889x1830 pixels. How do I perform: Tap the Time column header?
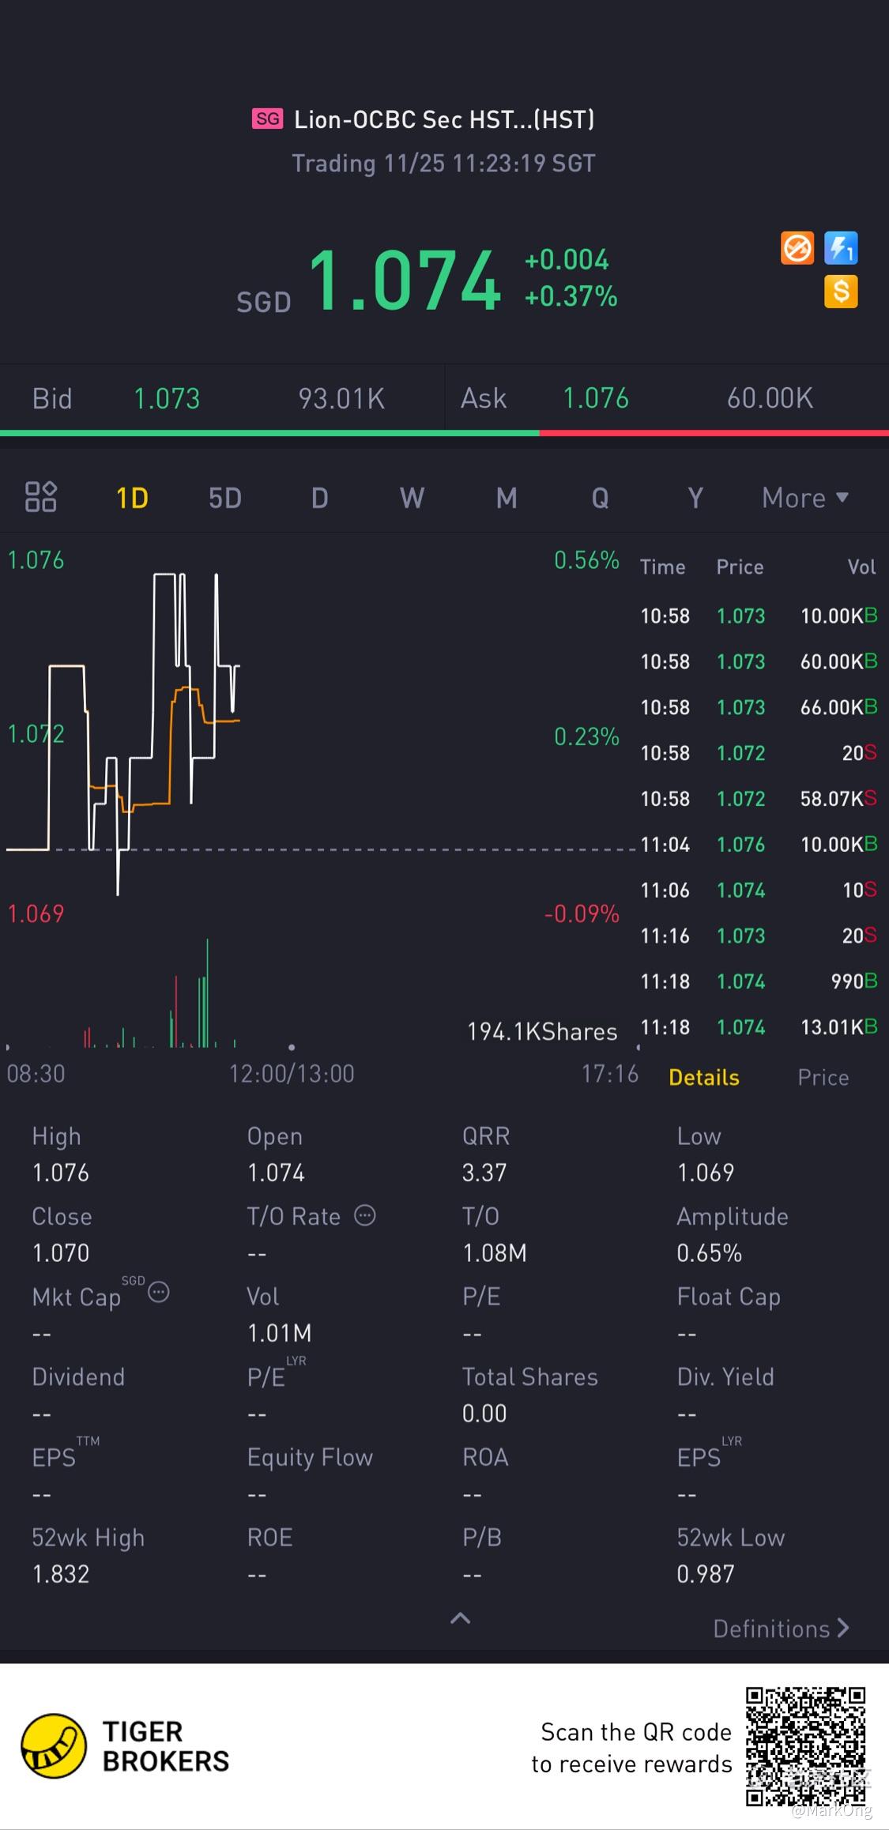click(x=662, y=567)
